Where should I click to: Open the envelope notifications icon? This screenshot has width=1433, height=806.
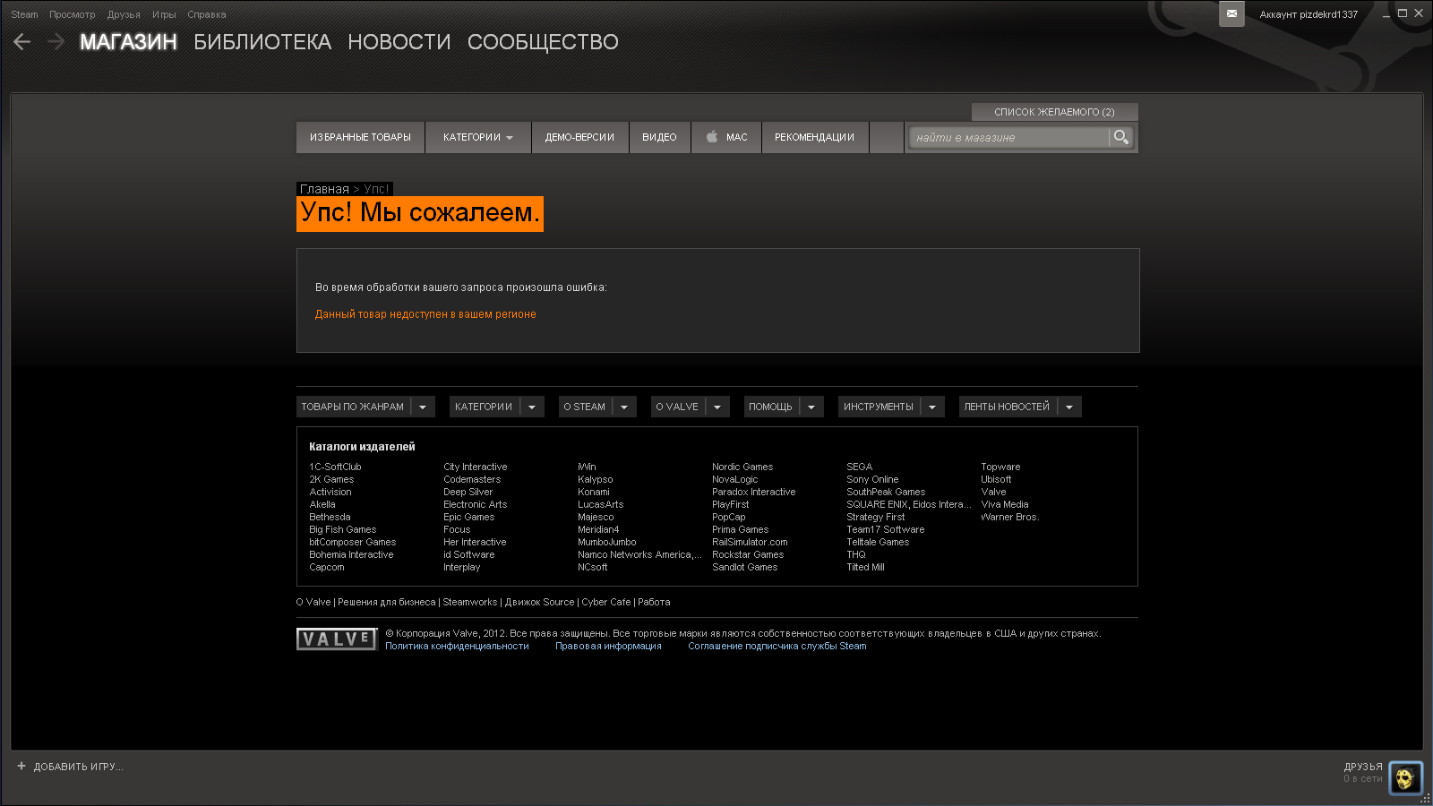(1231, 13)
